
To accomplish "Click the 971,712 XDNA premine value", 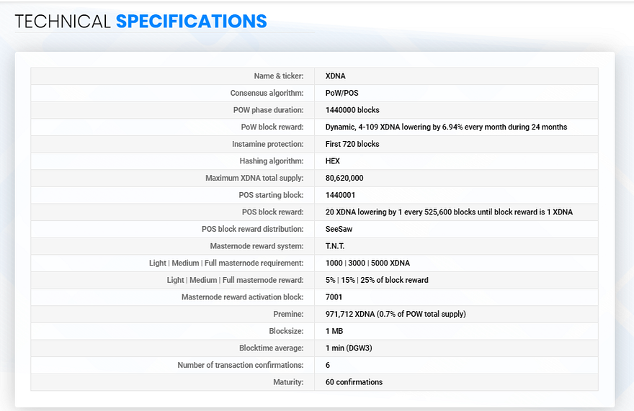I will 396,314.
